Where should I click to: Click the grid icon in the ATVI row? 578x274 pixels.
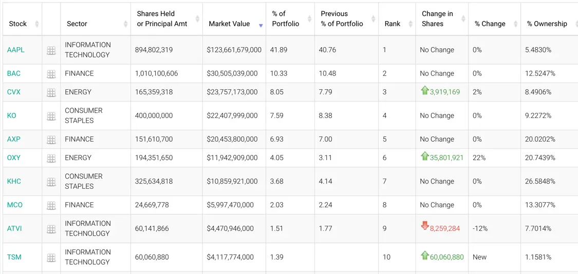51,229
